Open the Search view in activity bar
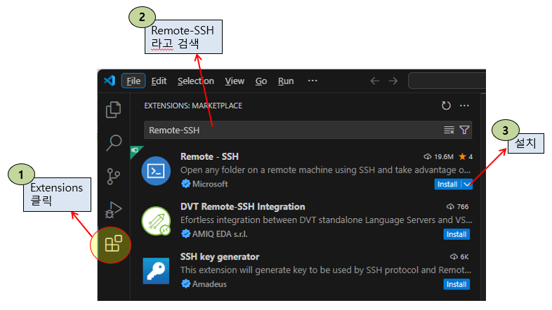The width and height of the screenshot is (552, 310). click(114, 142)
